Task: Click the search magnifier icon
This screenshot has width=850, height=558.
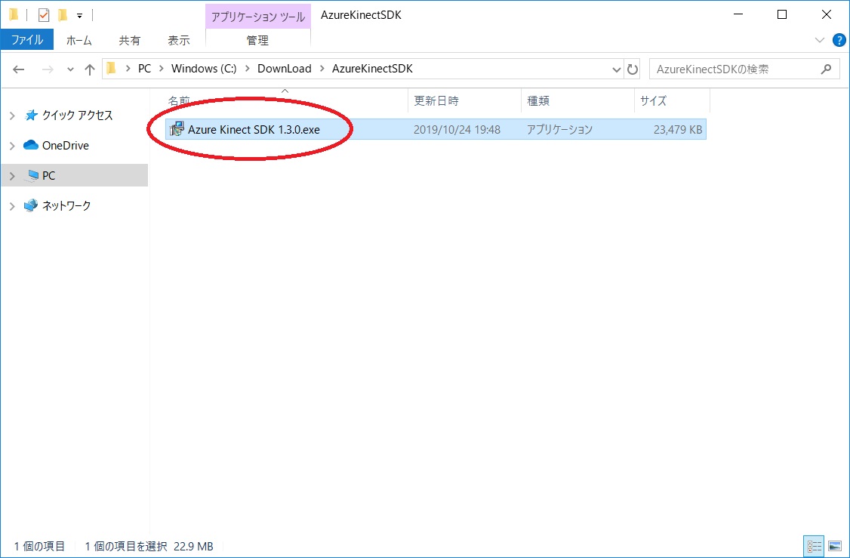Action: tap(826, 69)
